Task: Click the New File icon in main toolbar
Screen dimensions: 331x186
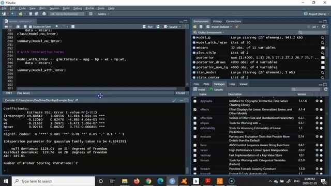Action: click(4, 14)
